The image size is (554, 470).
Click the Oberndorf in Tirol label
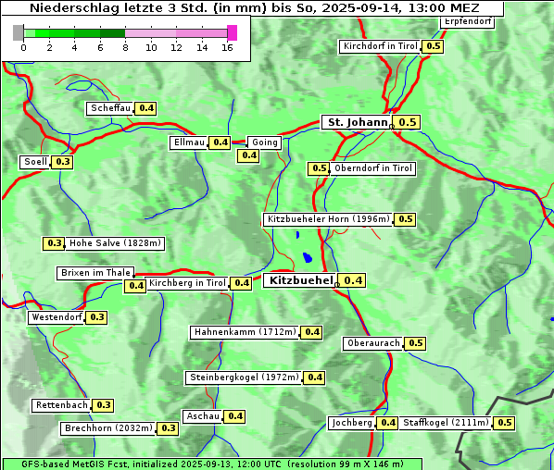pos(372,168)
